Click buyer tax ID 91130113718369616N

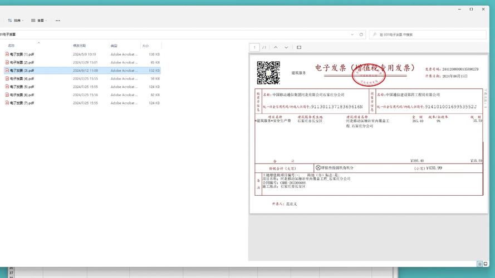337,107
